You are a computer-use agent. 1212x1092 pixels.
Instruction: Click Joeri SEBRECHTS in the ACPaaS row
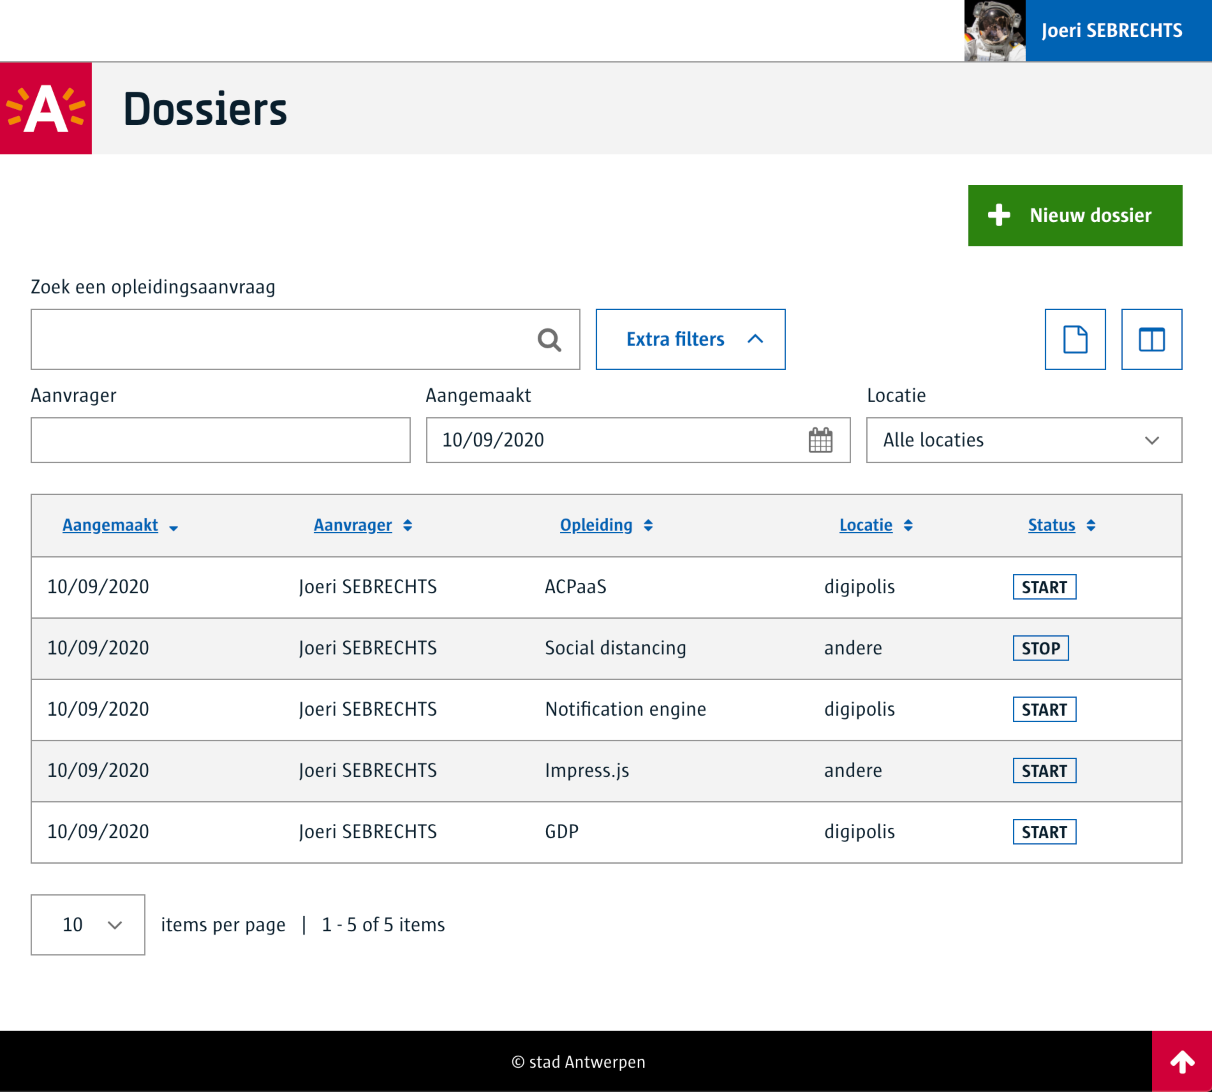[x=368, y=587]
